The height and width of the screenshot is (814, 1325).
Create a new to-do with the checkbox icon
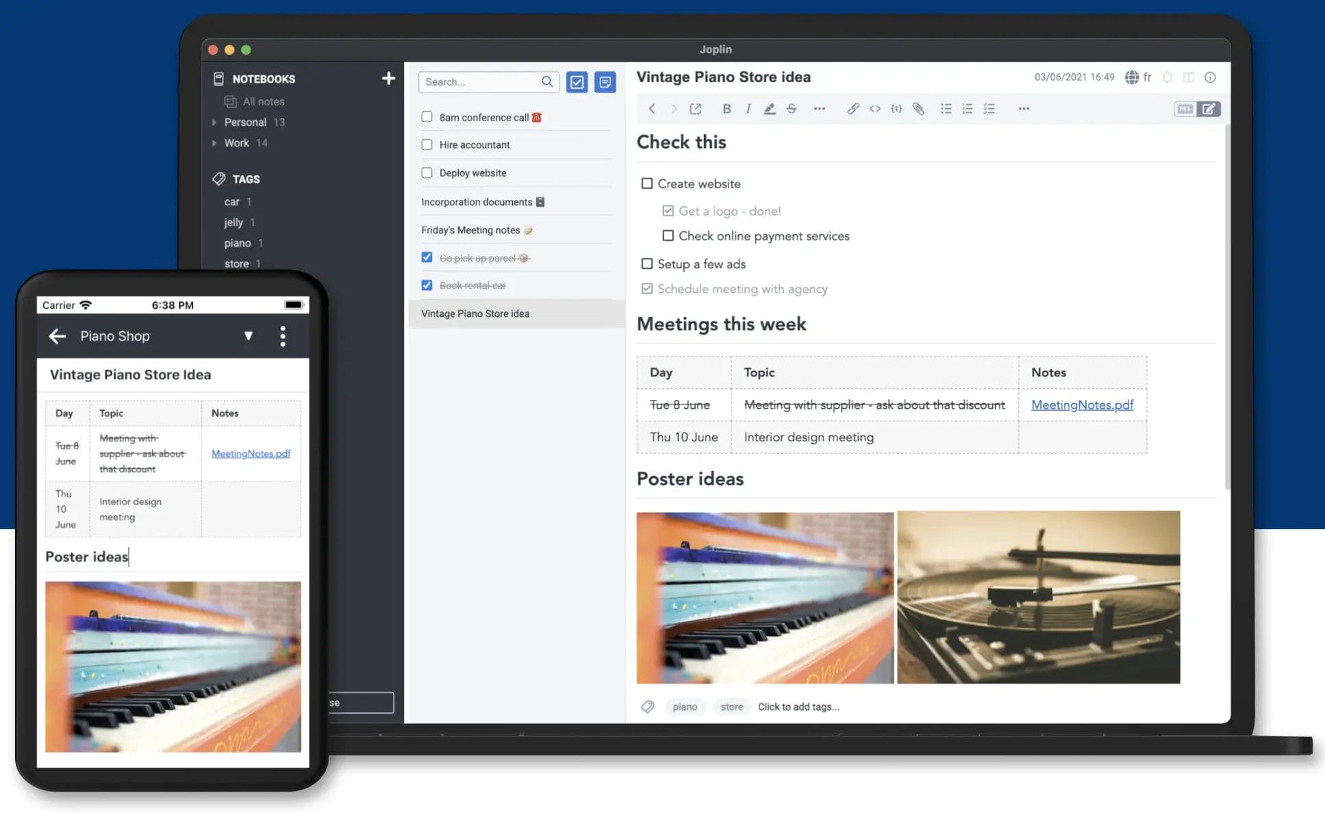pos(577,81)
